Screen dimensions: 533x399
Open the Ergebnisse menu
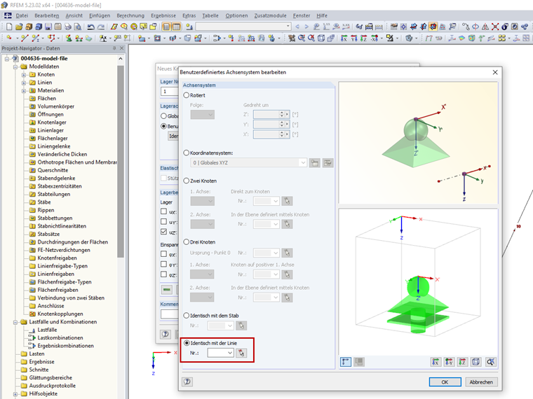[x=163, y=15]
